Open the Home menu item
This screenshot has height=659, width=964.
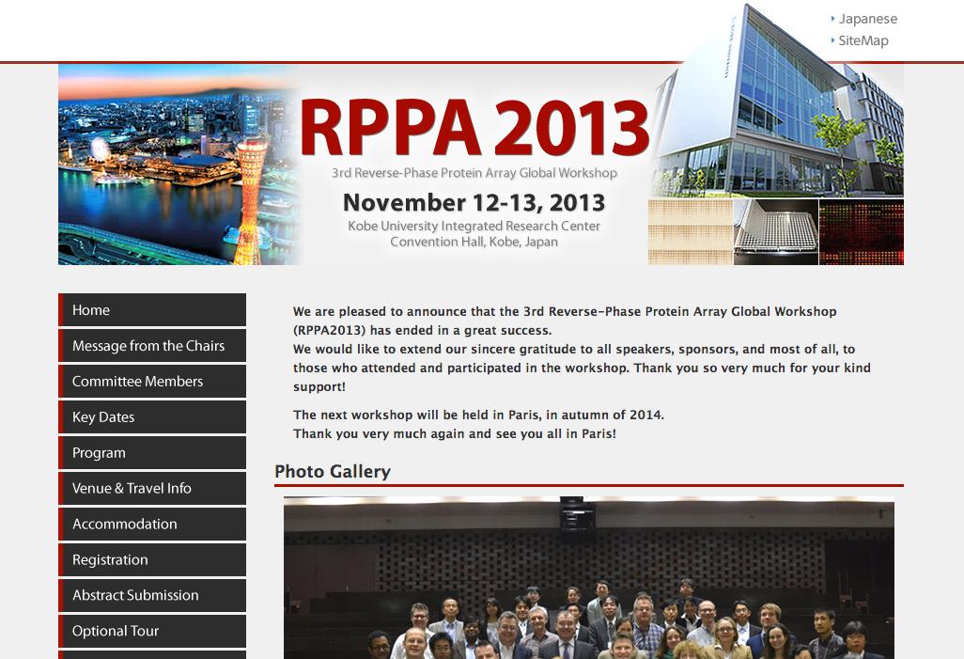pos(152,310)
